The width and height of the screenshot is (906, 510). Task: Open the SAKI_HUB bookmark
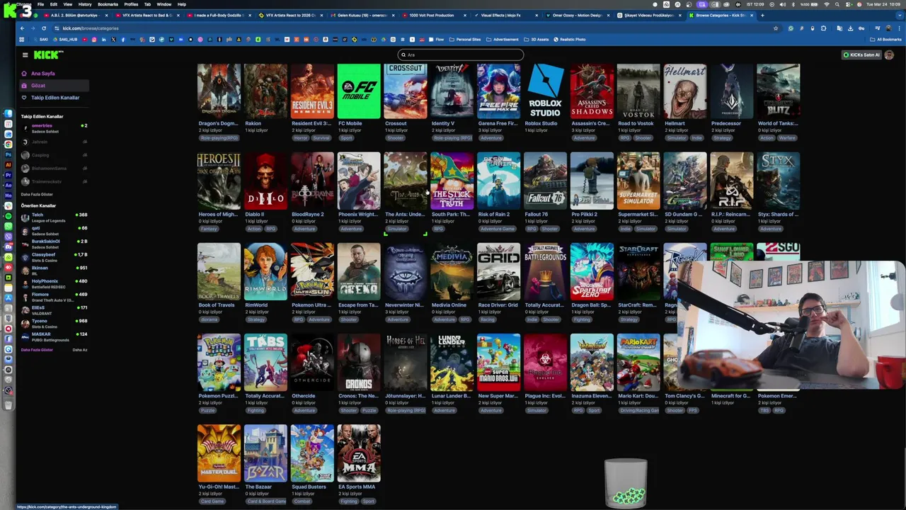[x=66, y=40]
